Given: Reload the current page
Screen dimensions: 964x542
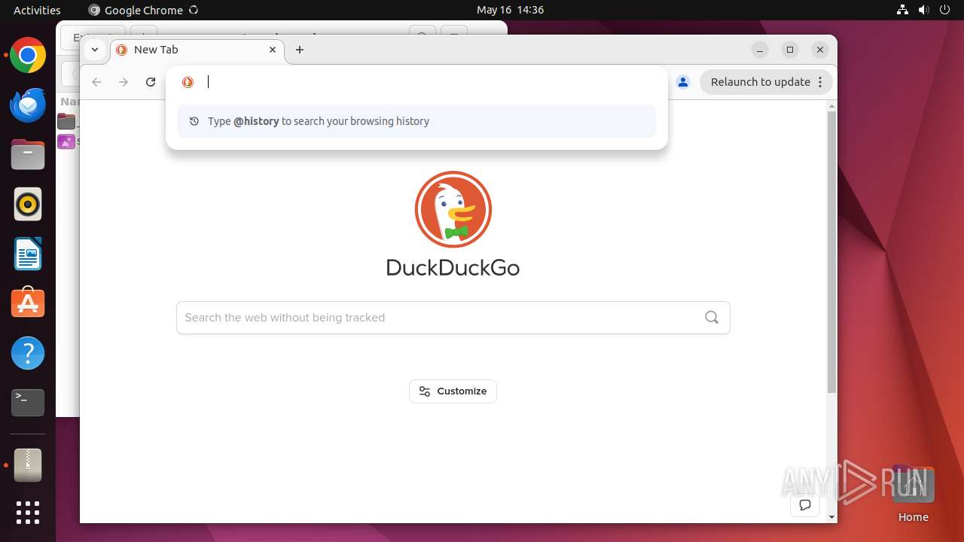Looking at the screenshot, I should tap(151, 82).
